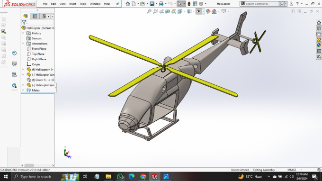
Task: Switch to the PropertyManager tab
Action: point(35,16)
